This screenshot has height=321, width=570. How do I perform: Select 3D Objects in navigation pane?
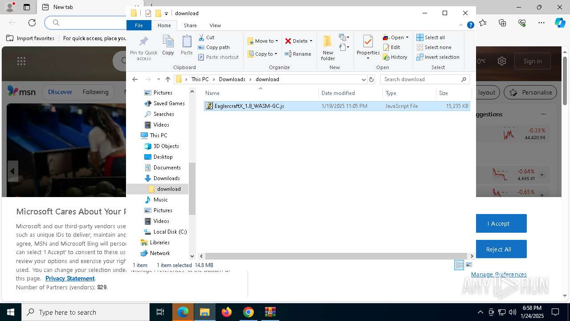point(162,146)
